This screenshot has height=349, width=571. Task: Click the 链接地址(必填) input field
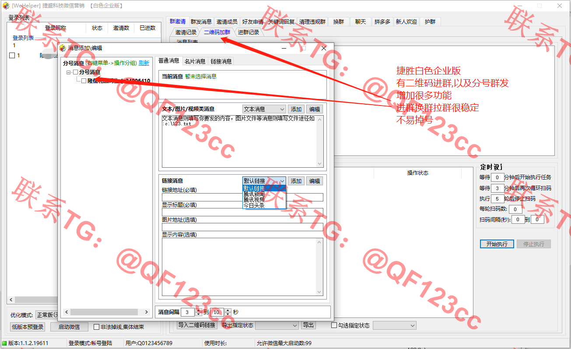coord(242,197)
